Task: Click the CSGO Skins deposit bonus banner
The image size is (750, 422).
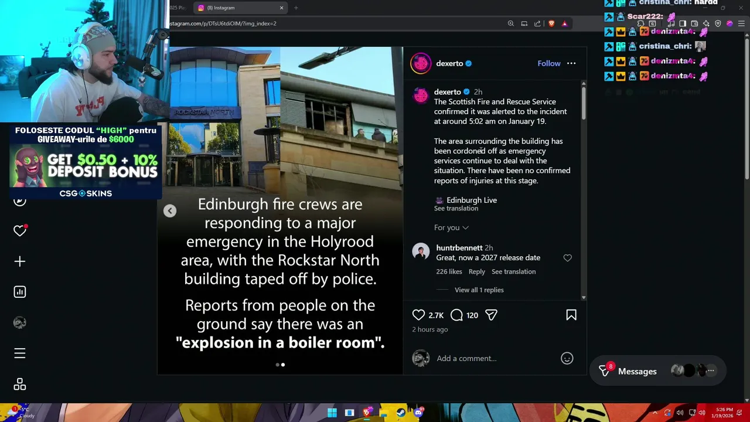Action: 86,161
